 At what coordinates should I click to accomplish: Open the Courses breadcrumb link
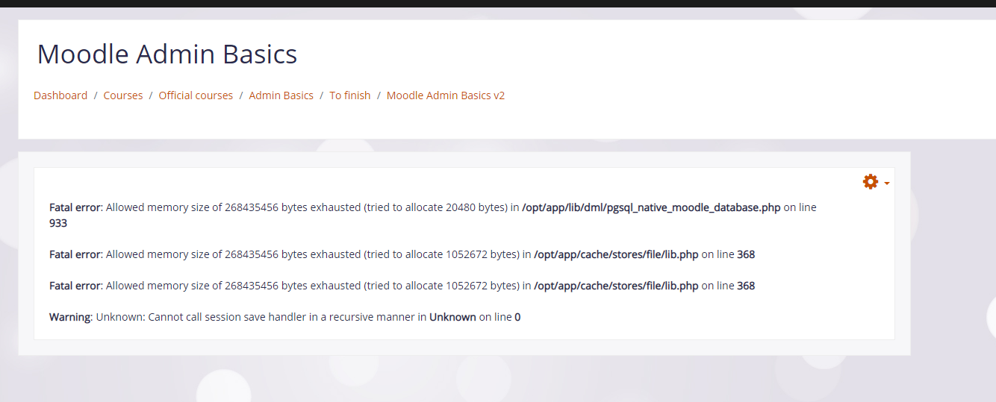pyautogui.click(x=123, y=95)
